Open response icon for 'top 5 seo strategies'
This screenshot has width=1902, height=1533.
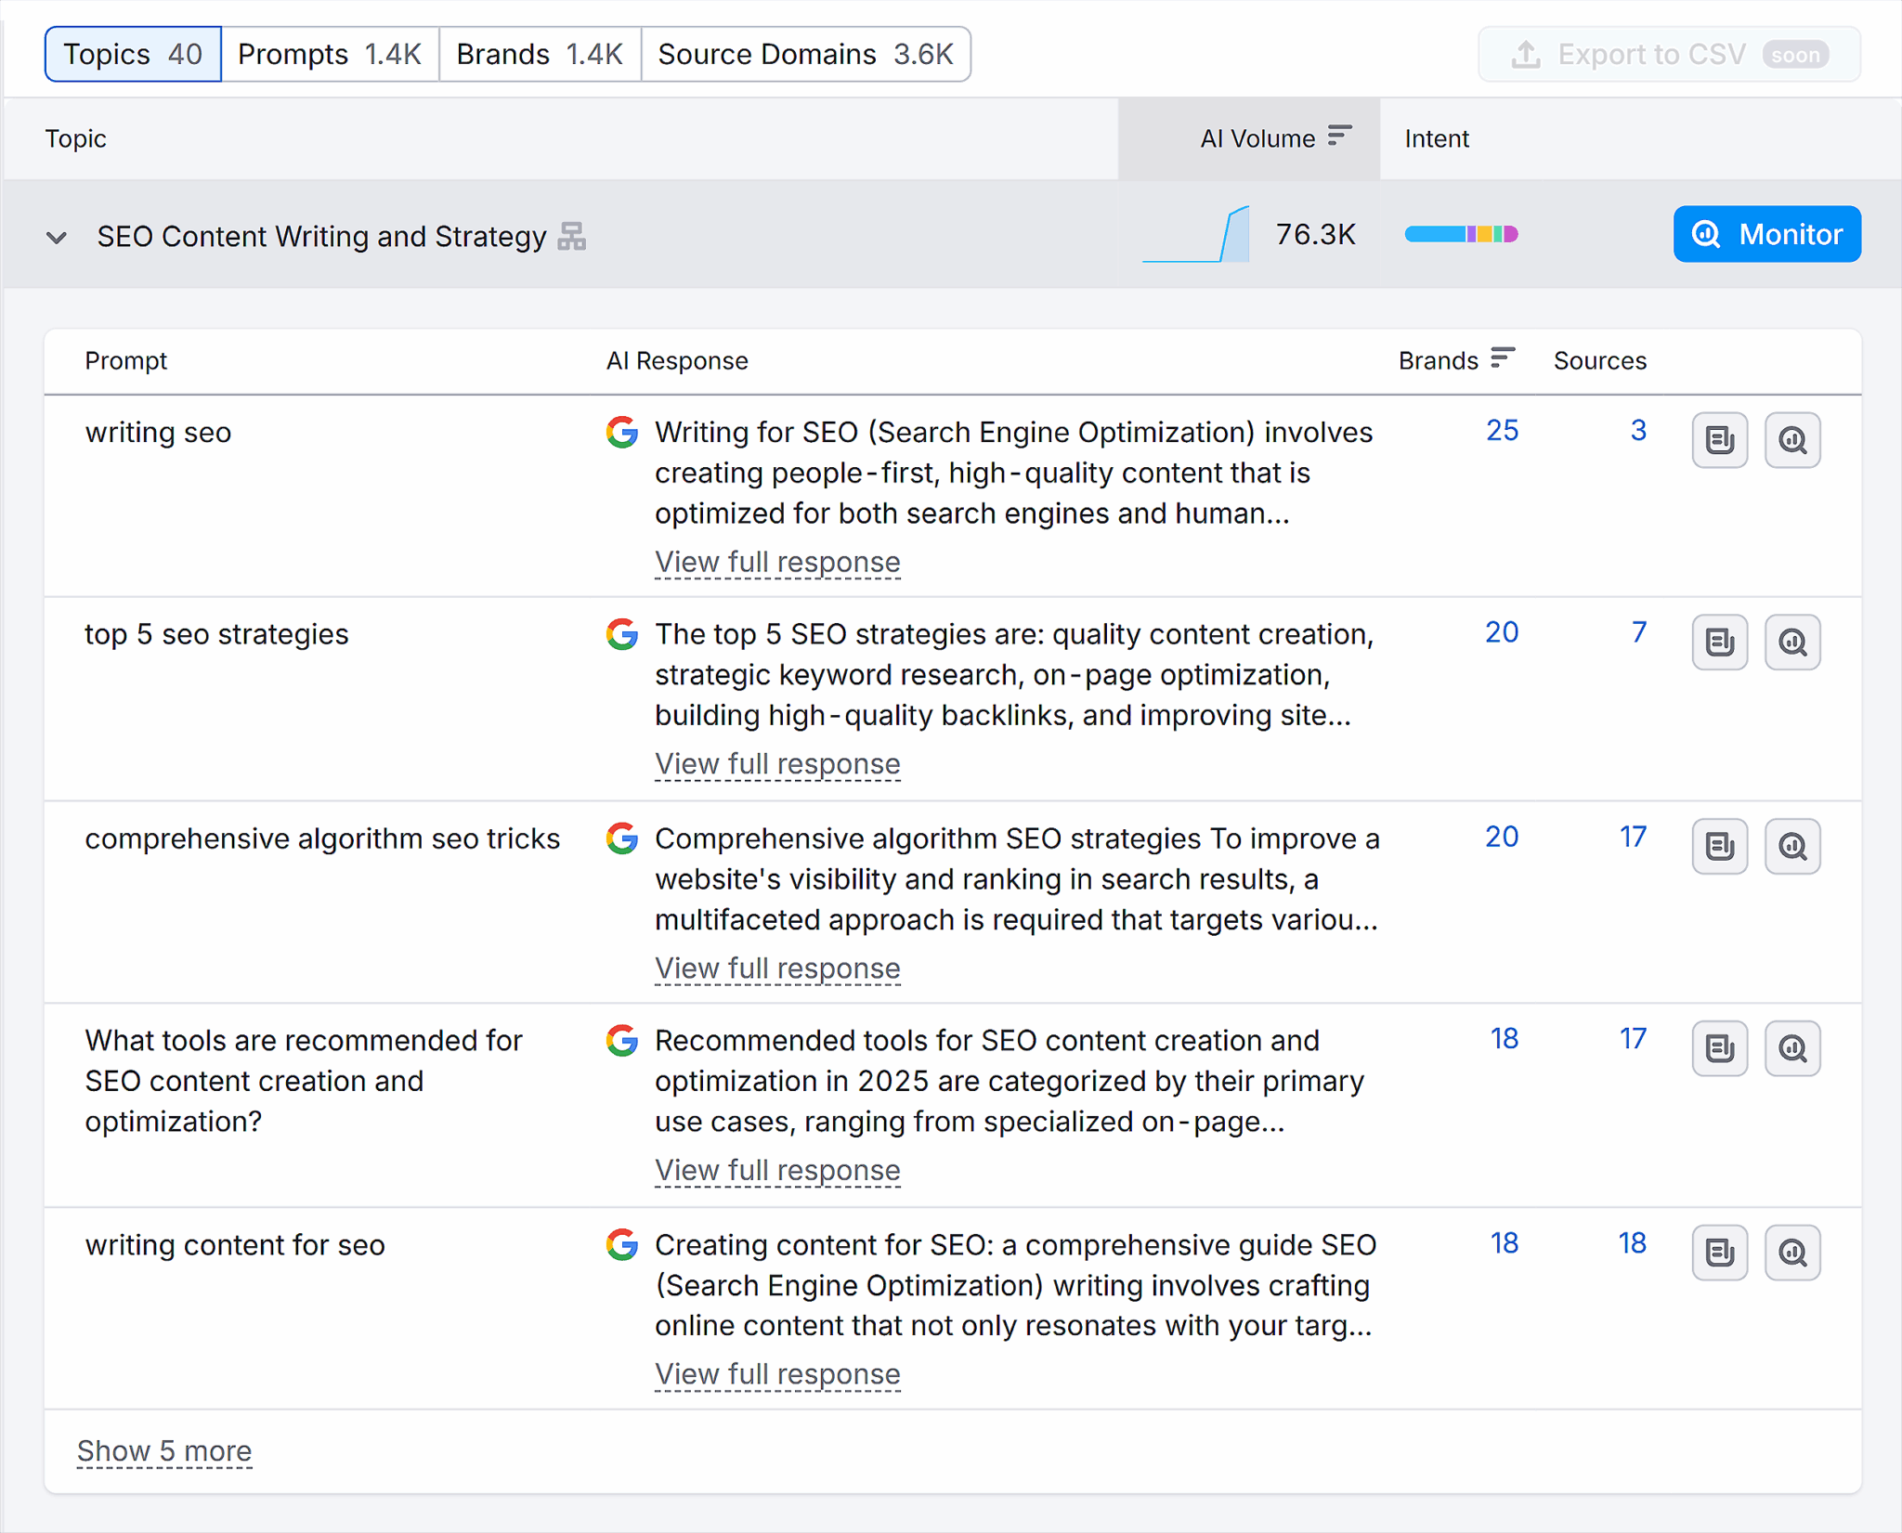coord(1719,642)
